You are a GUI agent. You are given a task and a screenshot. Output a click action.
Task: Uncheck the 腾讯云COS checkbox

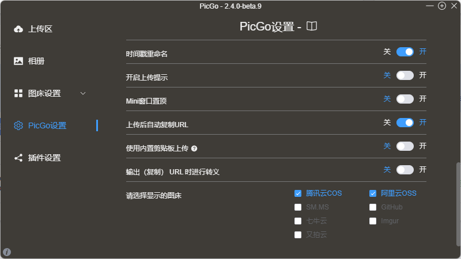coord(298,193)
